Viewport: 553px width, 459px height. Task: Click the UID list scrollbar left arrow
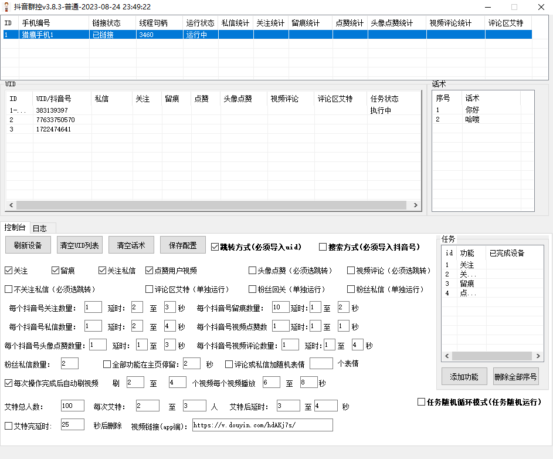11,205
